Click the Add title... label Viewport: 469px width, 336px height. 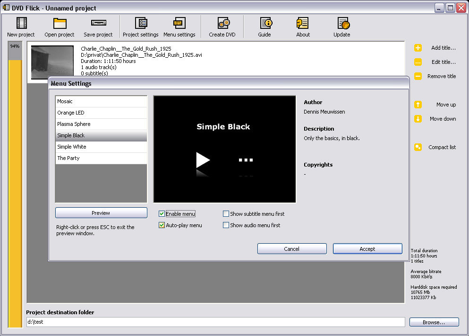pyautogui.click(x=443, y=48)
